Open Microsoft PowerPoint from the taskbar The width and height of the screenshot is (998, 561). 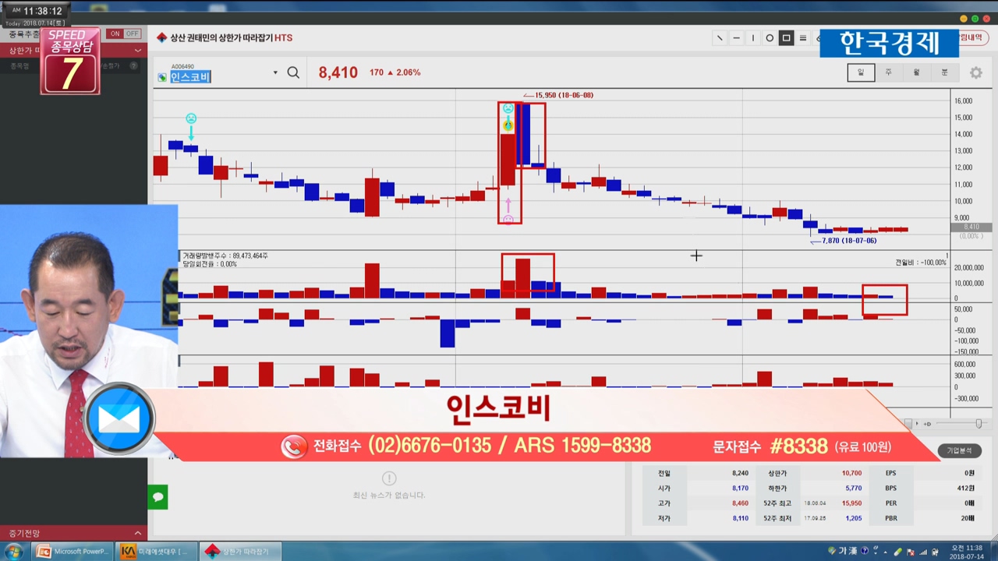[x=74, y=552]
